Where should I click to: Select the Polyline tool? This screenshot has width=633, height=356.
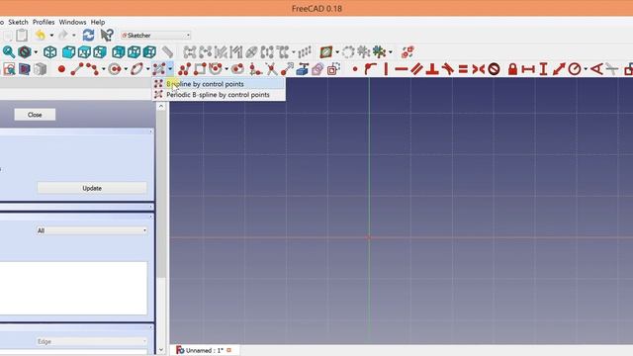(92, 69)
